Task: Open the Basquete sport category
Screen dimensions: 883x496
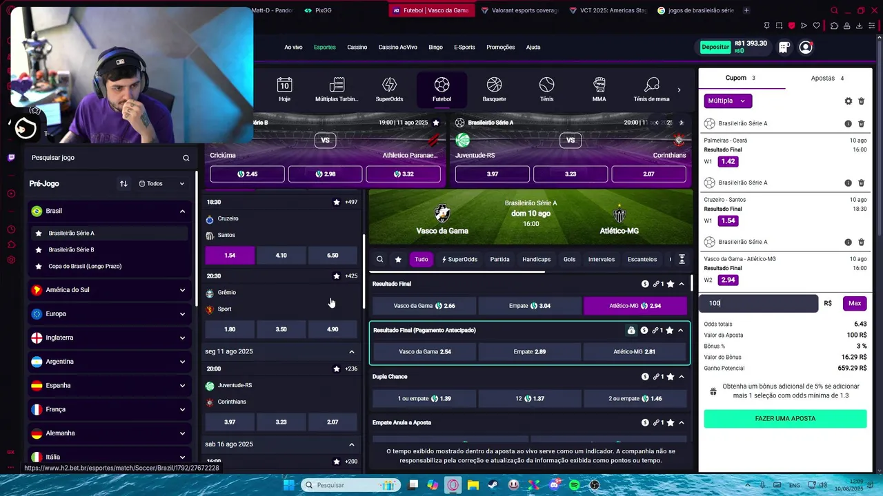Action: click(494, 90)
